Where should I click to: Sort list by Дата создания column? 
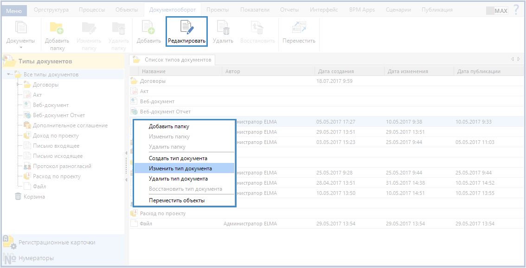point(336,71)
